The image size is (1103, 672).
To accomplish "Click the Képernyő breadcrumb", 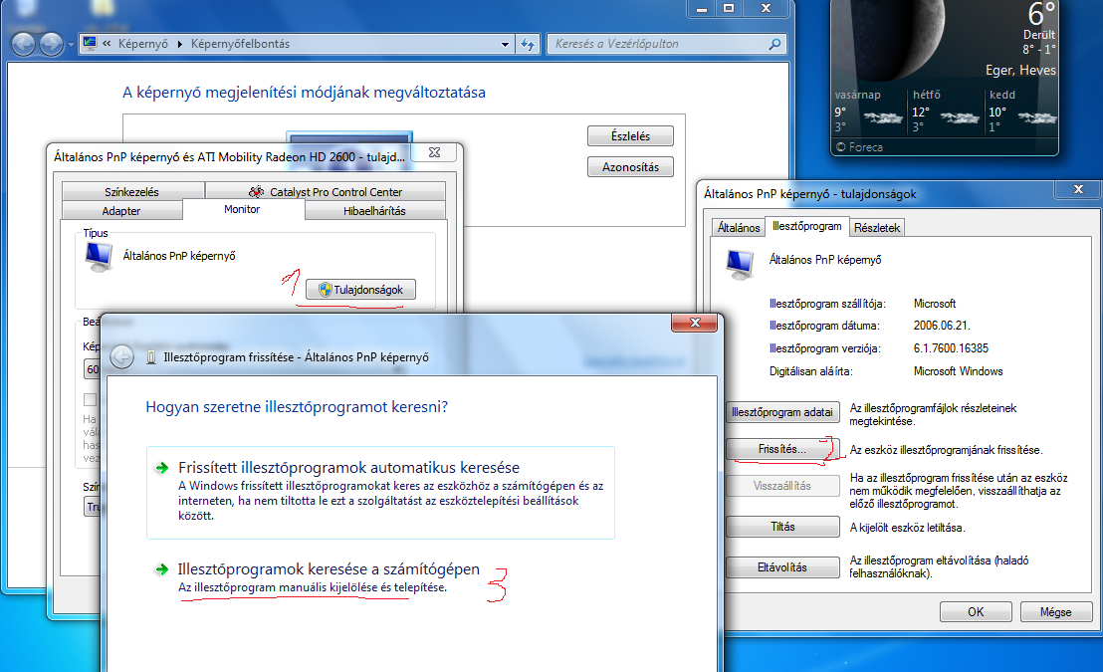I will [x=142, y=44].
